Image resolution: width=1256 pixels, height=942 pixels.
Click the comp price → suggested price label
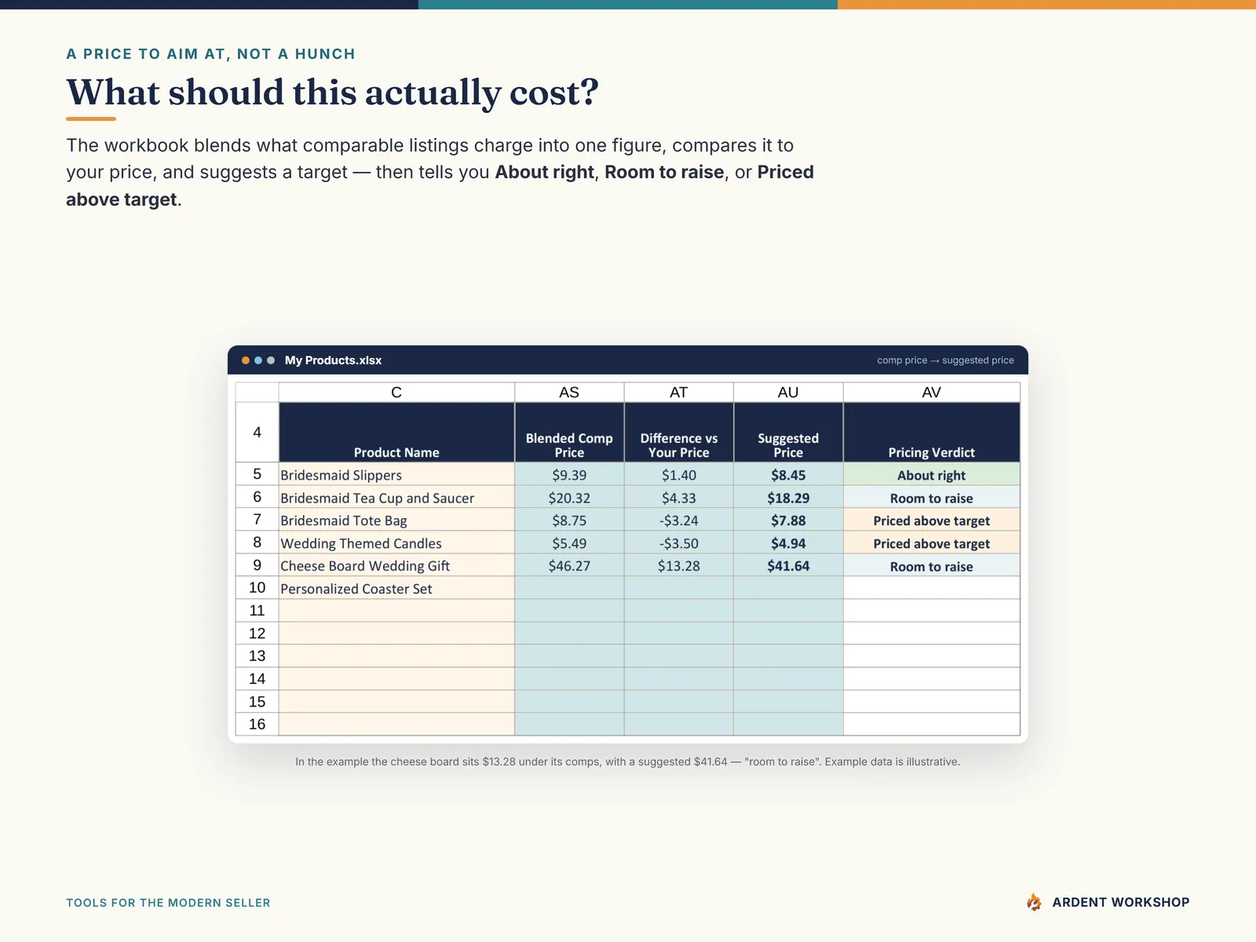945,360
